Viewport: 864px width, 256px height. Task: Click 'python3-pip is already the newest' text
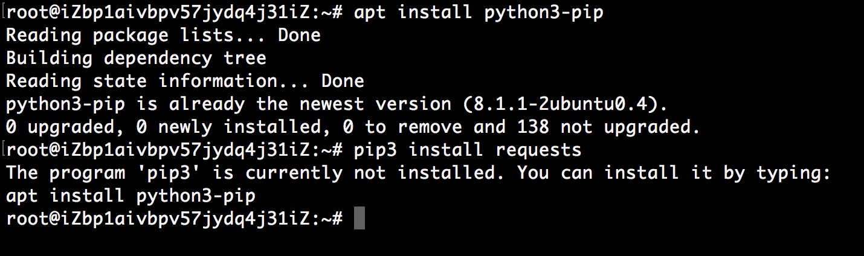click(185, 104)
